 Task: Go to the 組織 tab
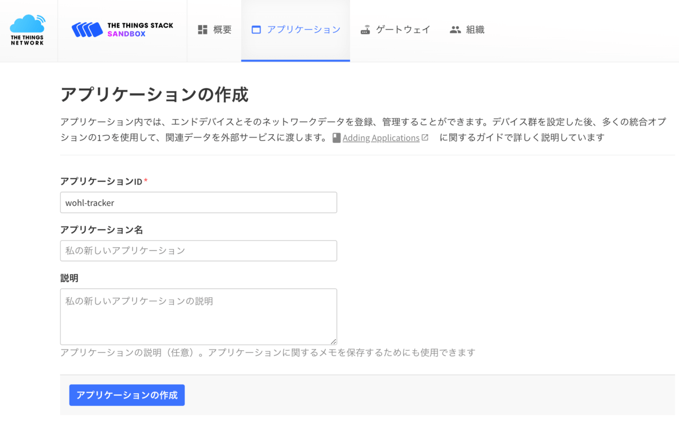click(x=475, y=30)
